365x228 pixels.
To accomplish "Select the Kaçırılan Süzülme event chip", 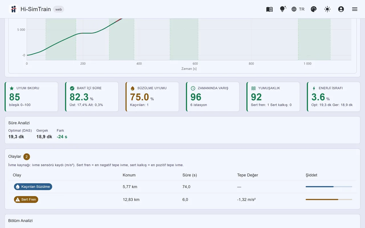I will pos(33,187).
